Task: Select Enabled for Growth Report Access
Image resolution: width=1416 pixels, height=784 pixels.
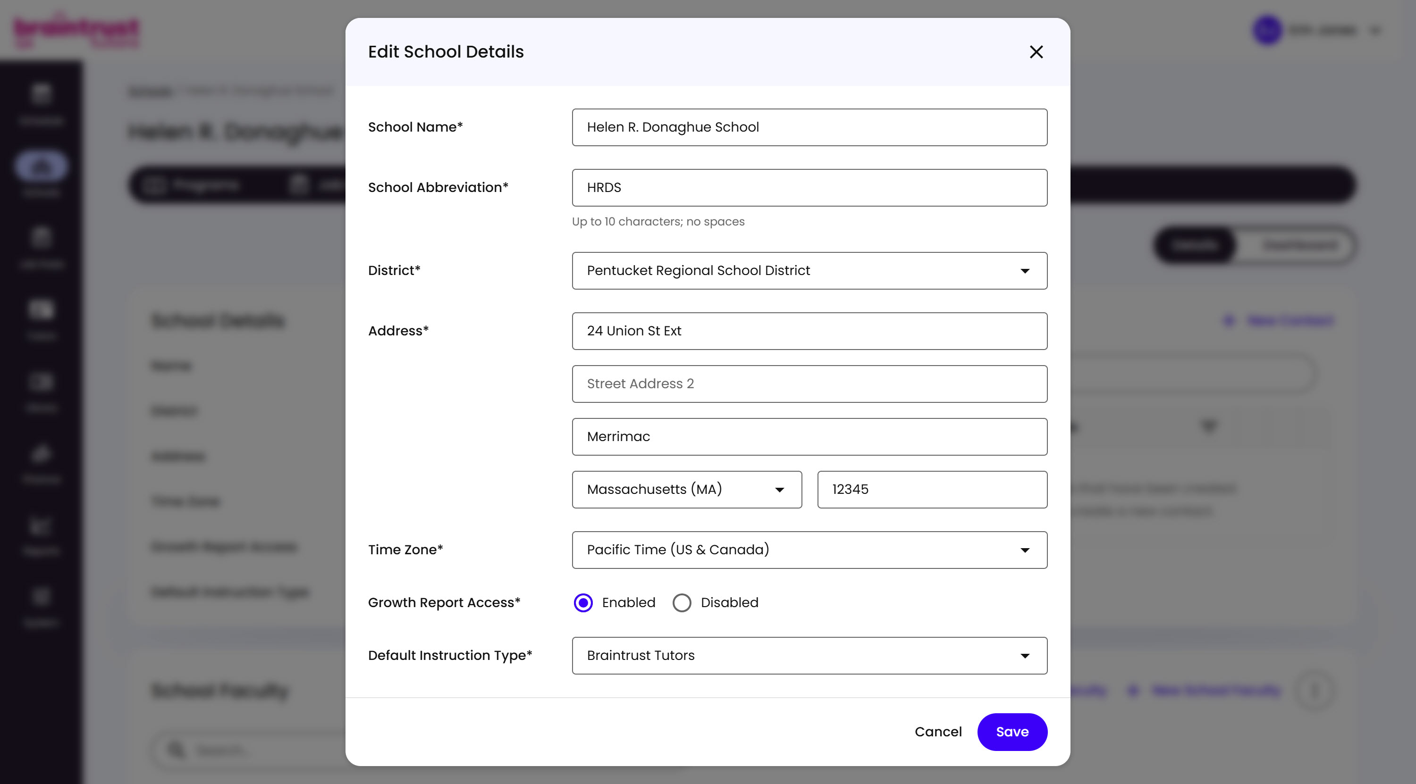Action: (583, 603)
